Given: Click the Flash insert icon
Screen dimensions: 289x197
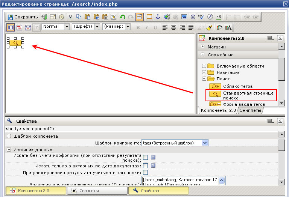Looking at the screenshot, I should pos(210,17).
